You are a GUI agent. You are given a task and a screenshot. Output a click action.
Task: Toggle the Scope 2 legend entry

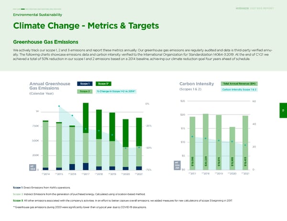click(85, 91)
